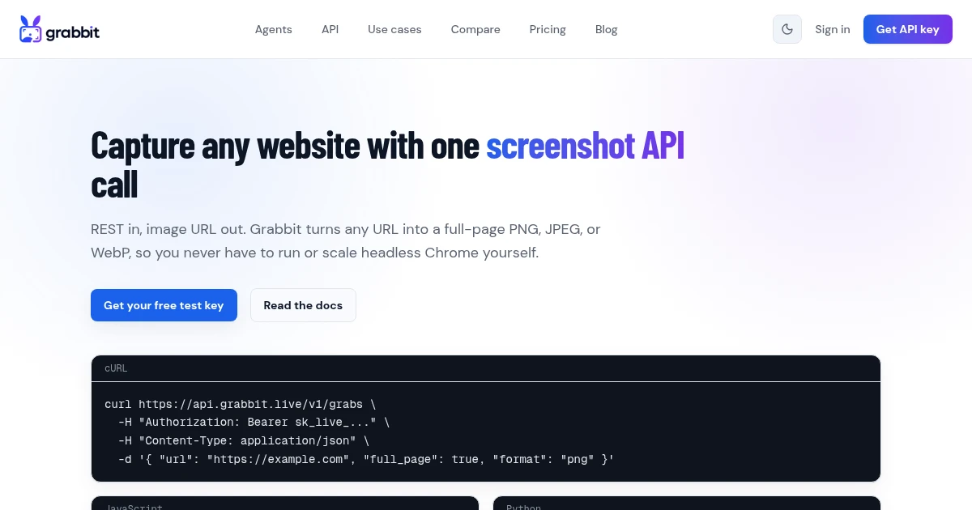Click the "REST in, image URL out" paragraph
Image resolution: width=972 pixels, height=510 pixels.
346,240
